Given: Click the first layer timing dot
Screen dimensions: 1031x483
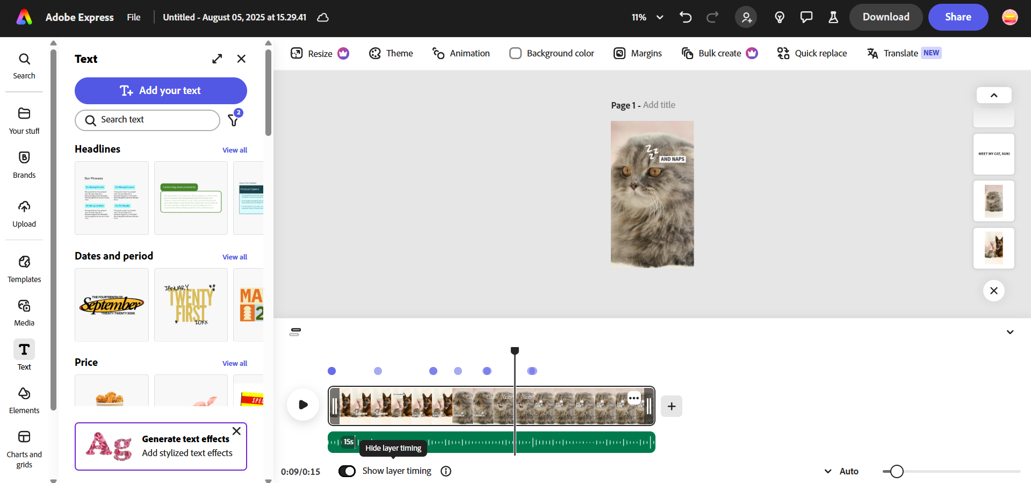Looking at the screenshot, I should coord(331,371).
